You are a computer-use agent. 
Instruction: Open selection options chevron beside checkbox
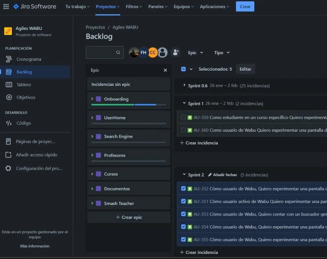coord(191,69)
